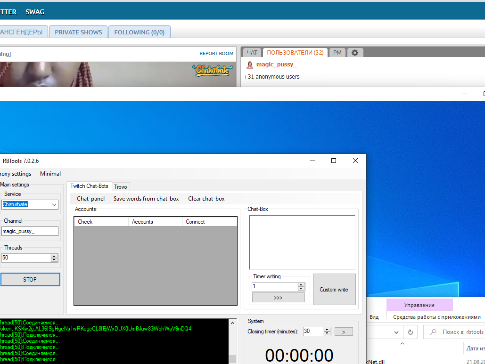Click the magnifier icon in Explorer search
Screen dimensions: 485x364
(433, 332)
